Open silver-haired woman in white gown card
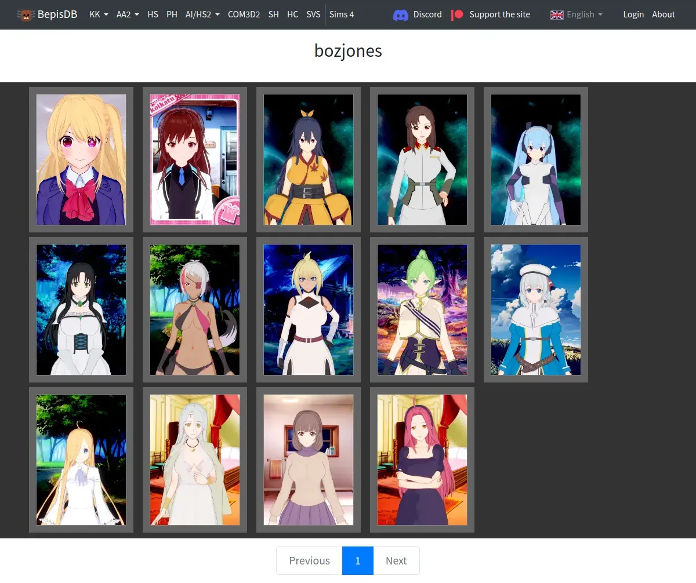 tap(195, 460)
